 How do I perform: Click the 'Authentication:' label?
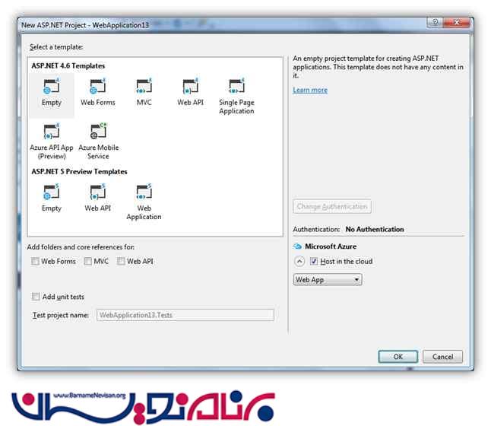[316, 229]
